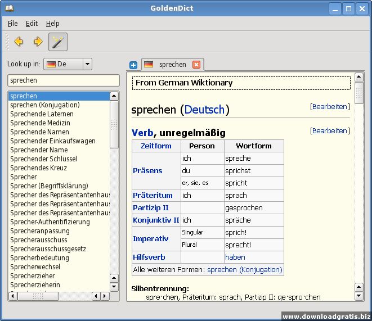Click word list horizontal scroll left arrow
The height and width of the screenshot is (321, 372).
click(13, 296)
